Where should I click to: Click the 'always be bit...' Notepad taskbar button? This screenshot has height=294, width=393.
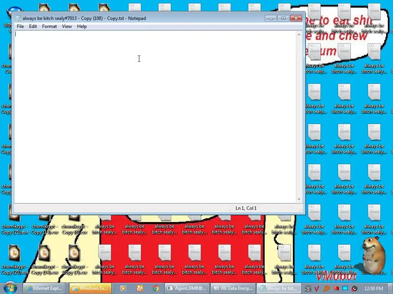[279, 288]
